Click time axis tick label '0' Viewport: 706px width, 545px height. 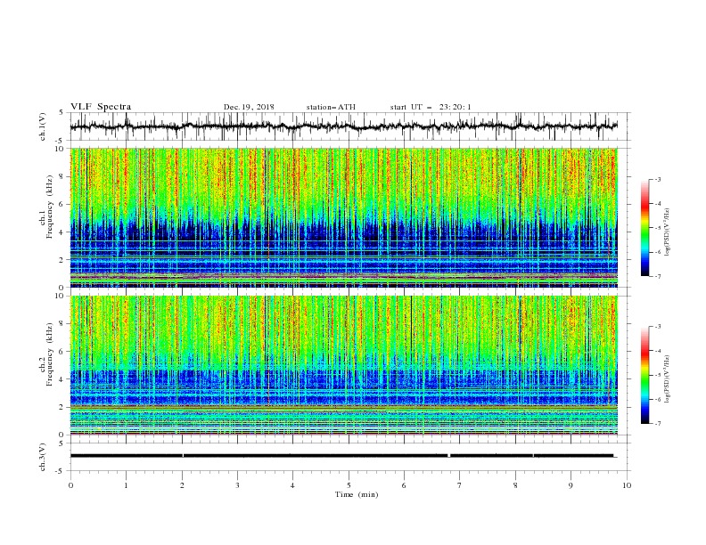pos(70,485)
